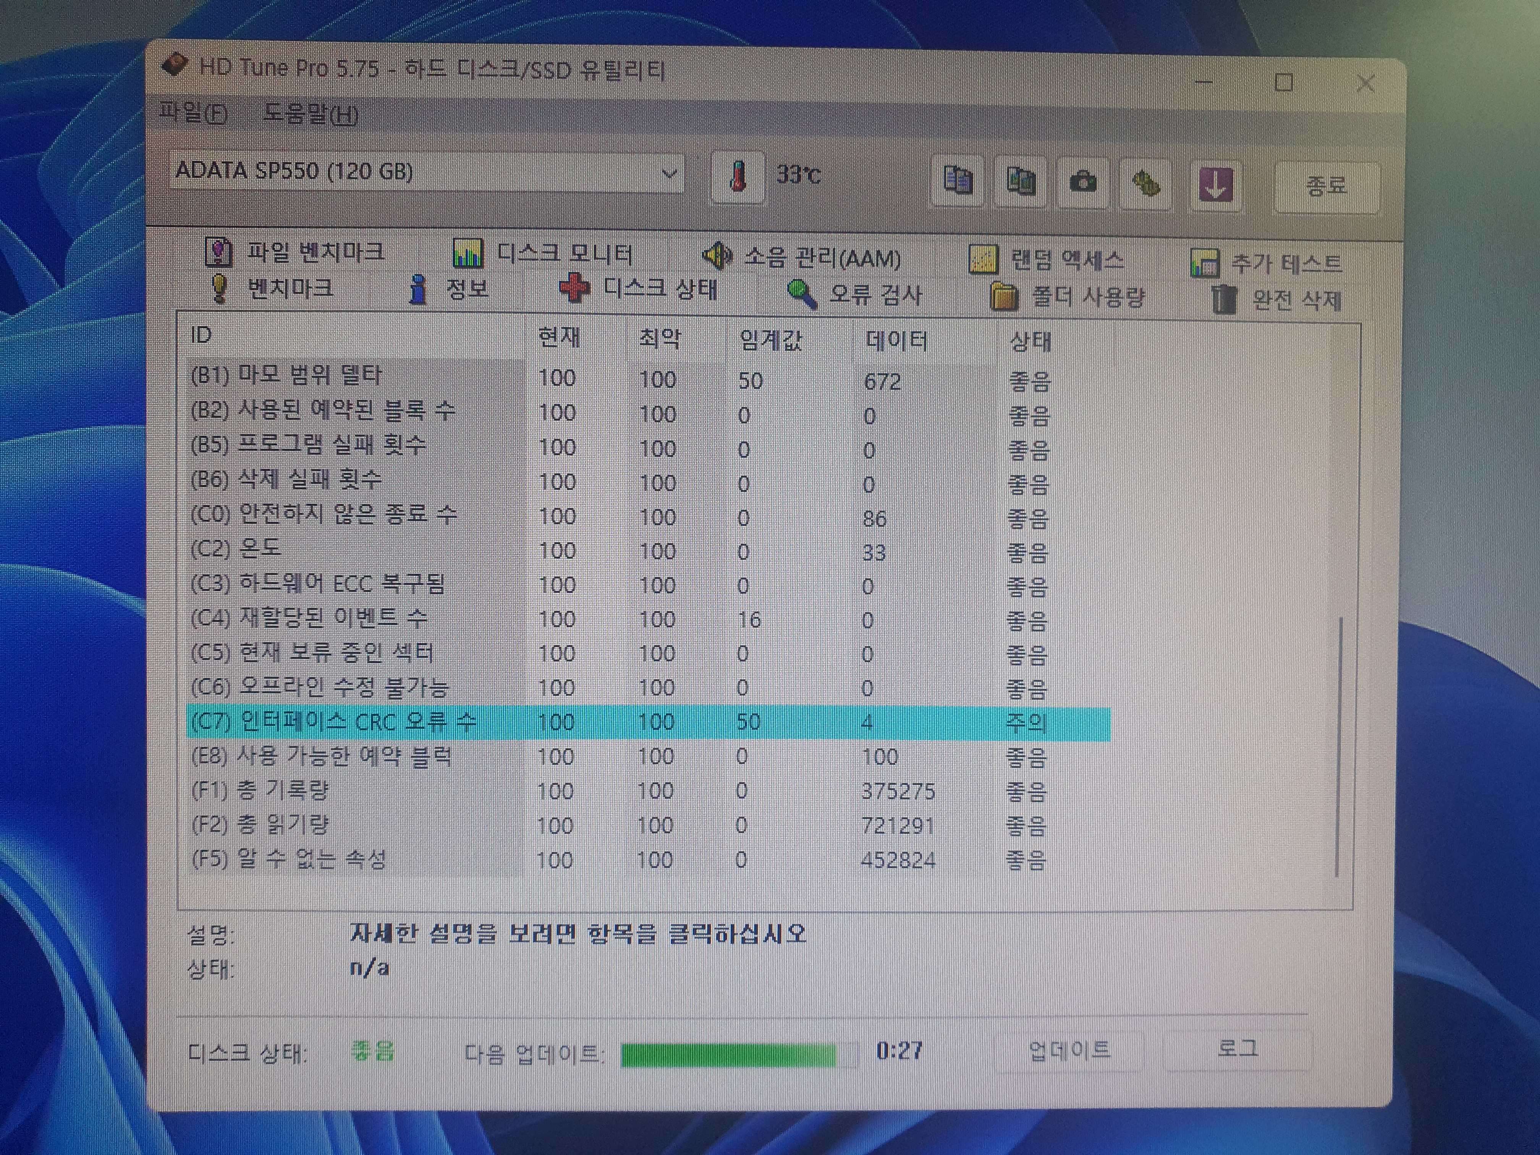This screenshot has height=1155, width=1540.
Task: Click the 로그 button
Action: click(1237, 1048)
